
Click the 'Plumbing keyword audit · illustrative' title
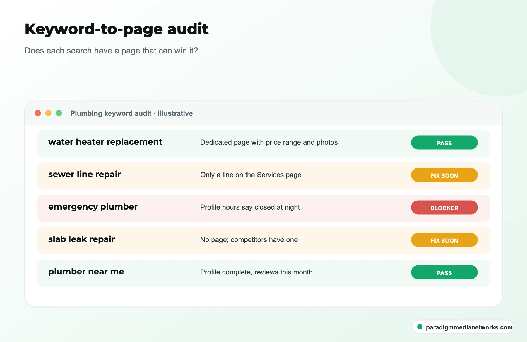pyautogui.click(x=131, y=113)
